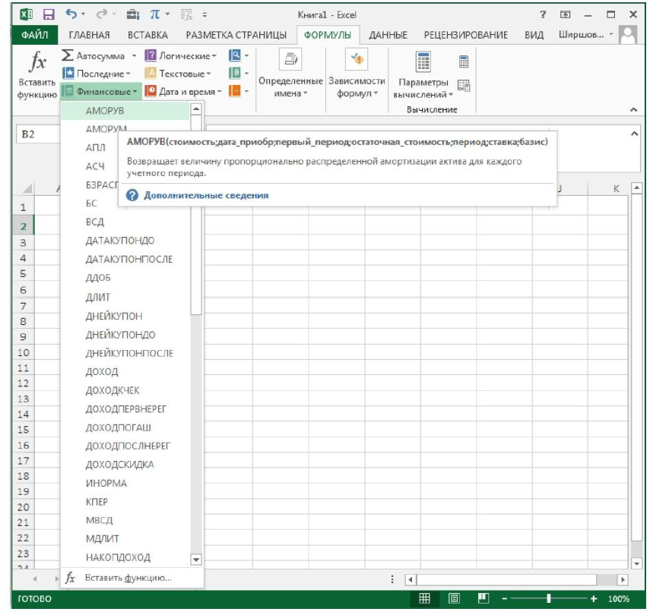The height and width of the screenshot is (615, 653).
Task: Expand the formula bar chevron
Action: [x=634, y=134]
